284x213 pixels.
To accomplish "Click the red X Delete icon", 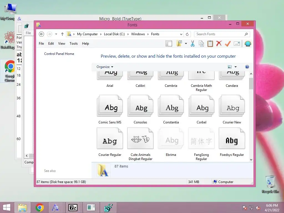I will tap(219, 44).
